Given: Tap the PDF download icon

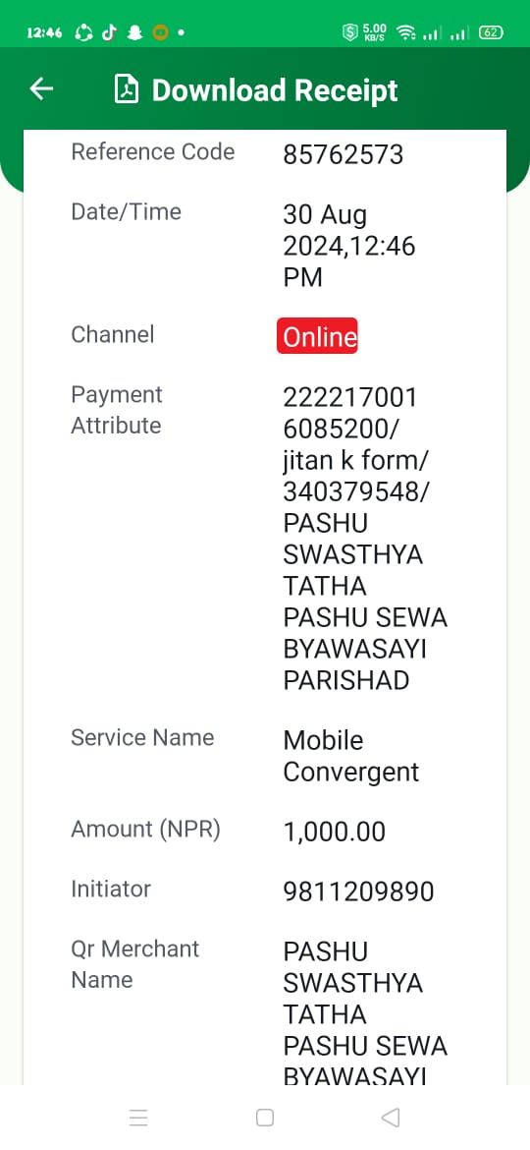Looking at the screenshot, I should point(127,89).
